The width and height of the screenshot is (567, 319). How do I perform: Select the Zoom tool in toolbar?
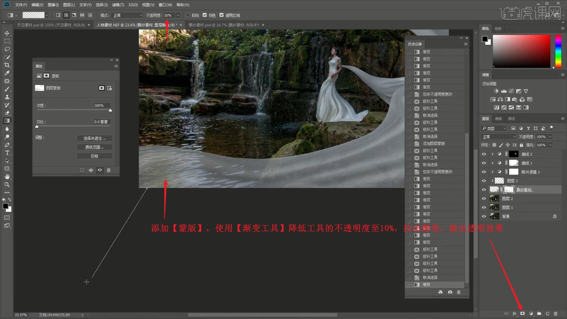[x=7, y=185]
